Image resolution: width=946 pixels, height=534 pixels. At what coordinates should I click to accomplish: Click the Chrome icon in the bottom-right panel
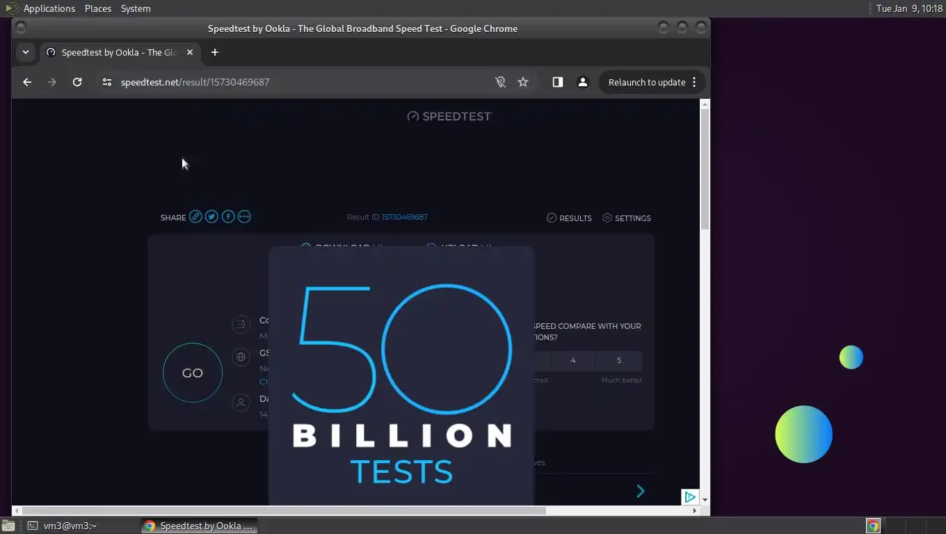point(873,526)
